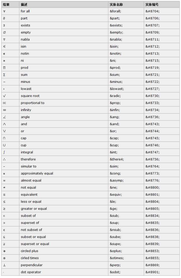Select the integral symbol ∫

click(x=4, y=152)
